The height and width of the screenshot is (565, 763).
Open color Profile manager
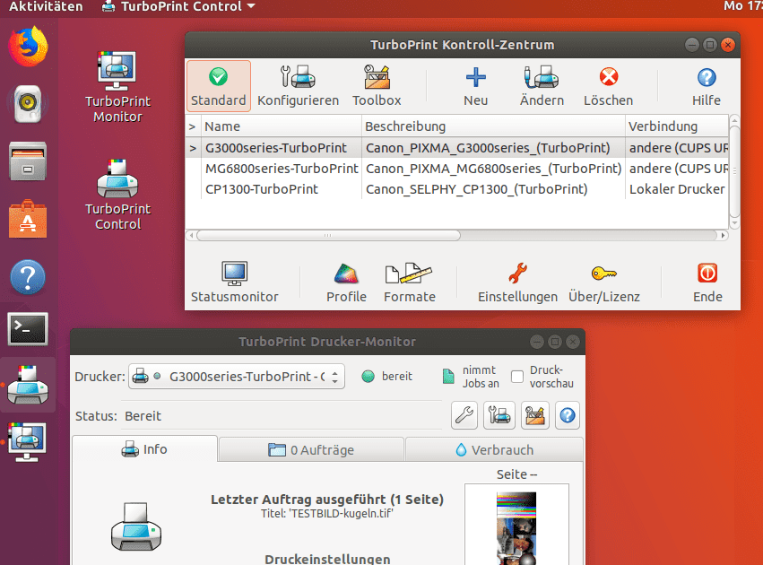coord(346,282)
